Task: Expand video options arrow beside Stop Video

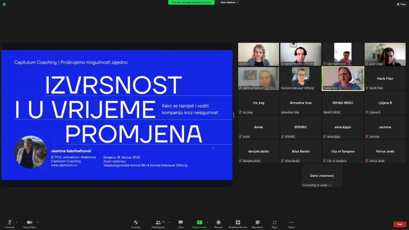Action: tap(38, 222)
